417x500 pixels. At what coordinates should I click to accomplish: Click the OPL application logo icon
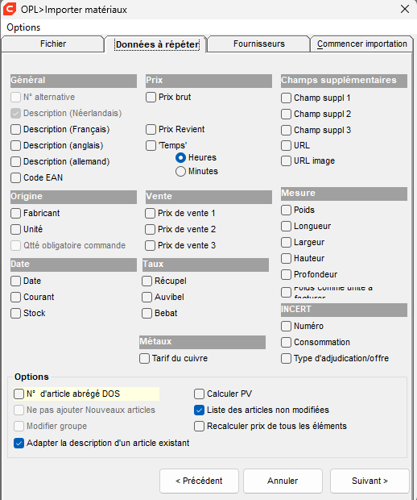click(10, 9)
